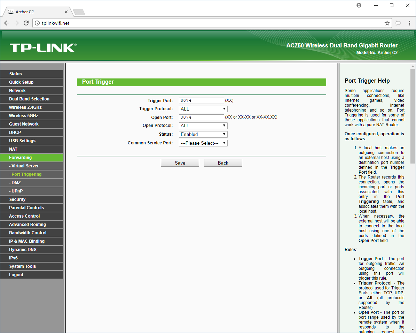Close the Archer C2 browser tab
416x333 pixels.
[66, 12]
